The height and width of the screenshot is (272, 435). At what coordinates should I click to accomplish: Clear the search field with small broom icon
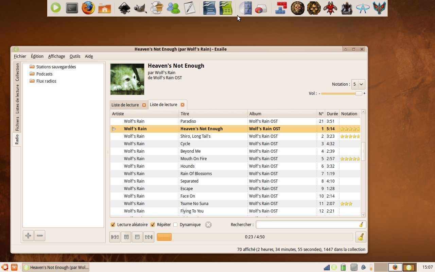(361, 224)
